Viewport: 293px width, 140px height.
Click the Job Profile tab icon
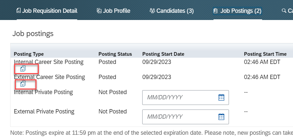click(99, 11)
